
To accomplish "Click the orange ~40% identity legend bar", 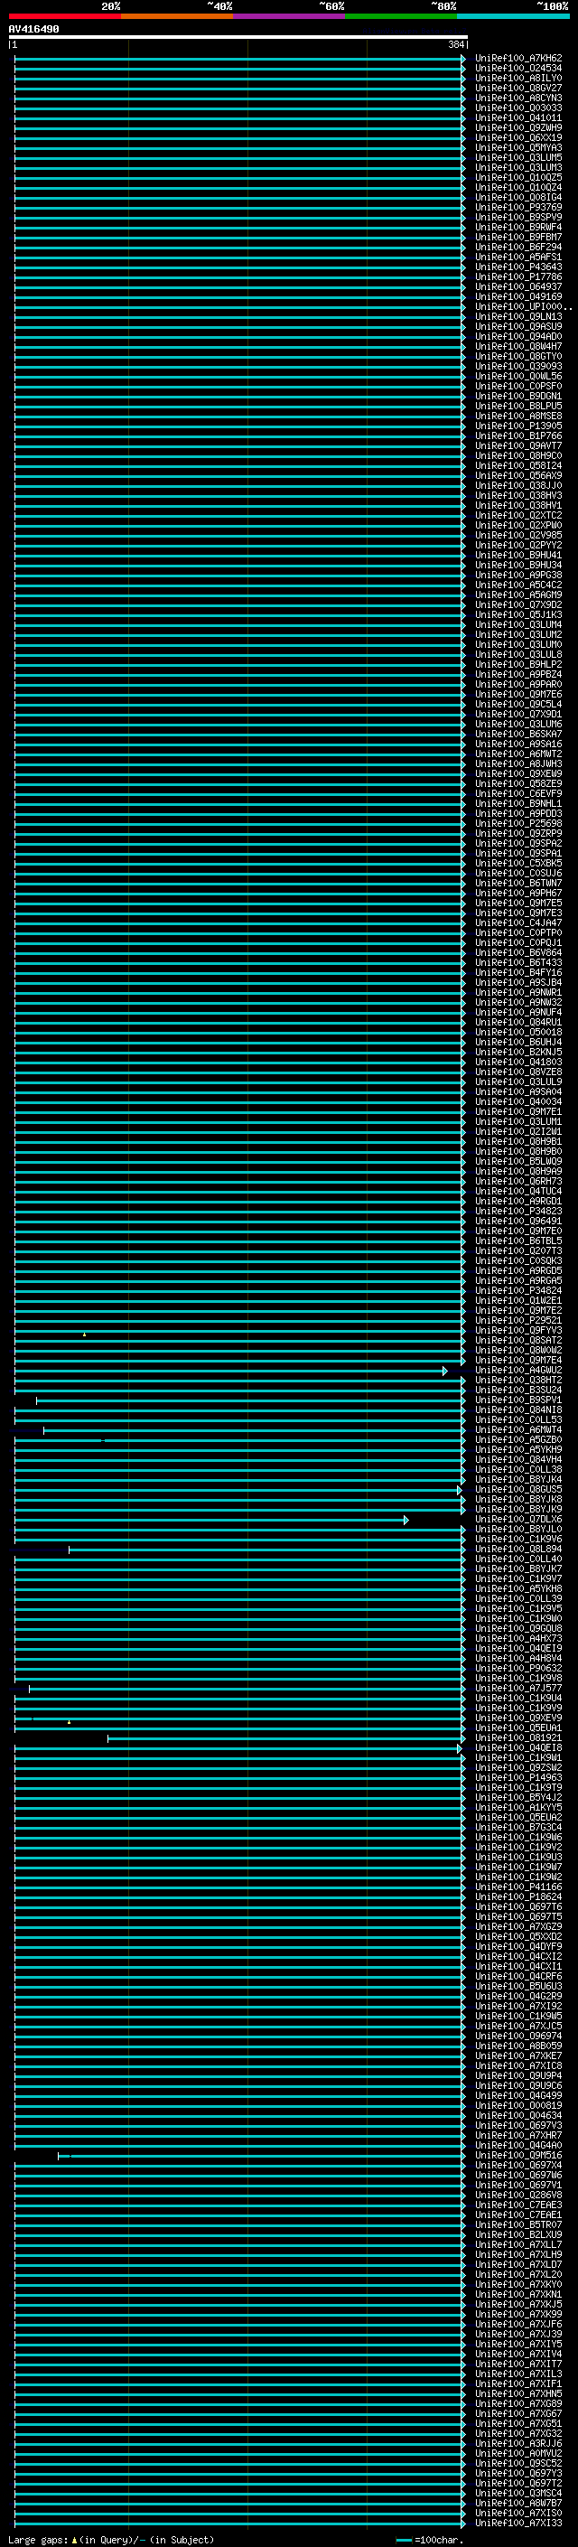I will (x=177, y=16).
